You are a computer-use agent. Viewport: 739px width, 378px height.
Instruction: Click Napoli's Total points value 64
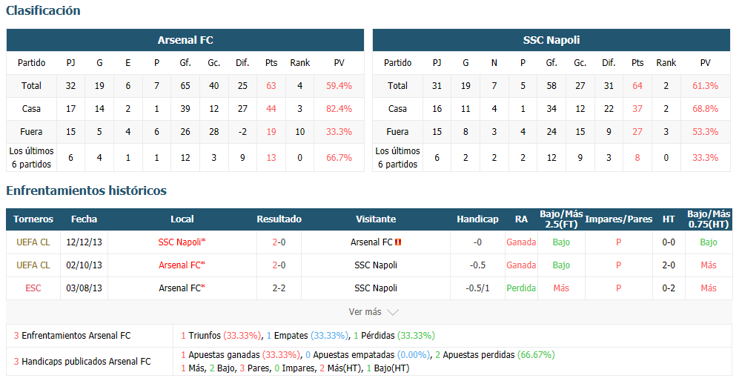pos(637,86)
